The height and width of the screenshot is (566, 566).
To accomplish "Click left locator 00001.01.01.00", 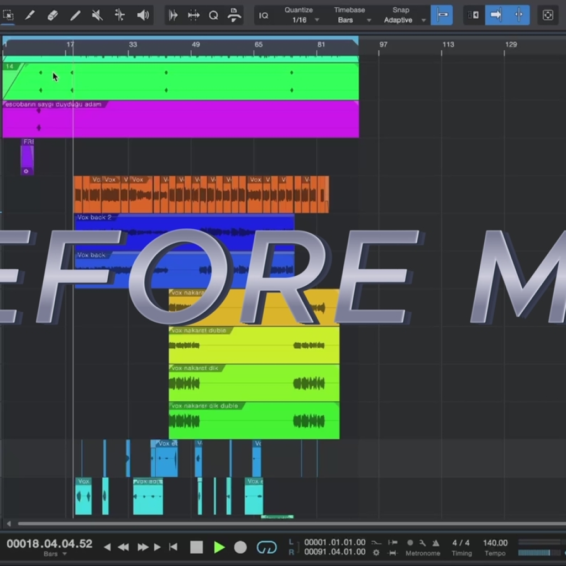I will [x=334, y=543].
